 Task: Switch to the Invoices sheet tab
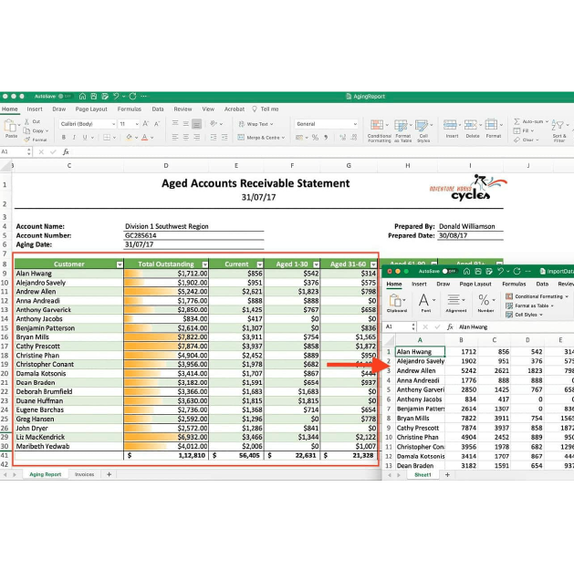click(x=84, y=474)
